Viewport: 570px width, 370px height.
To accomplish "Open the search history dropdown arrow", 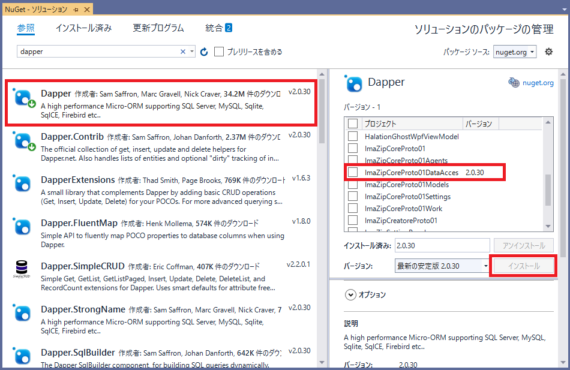I will coord(192,52).
